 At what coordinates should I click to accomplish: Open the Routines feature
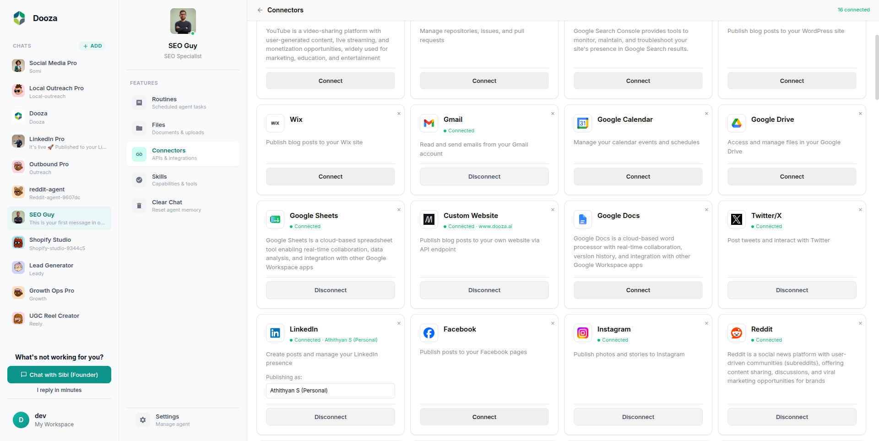(x=183, y=103)
